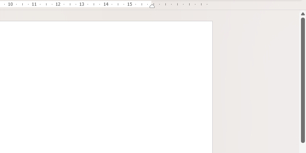Click the scroll up arrow
This screenshot has height=153, width=306.
point(303,14)
